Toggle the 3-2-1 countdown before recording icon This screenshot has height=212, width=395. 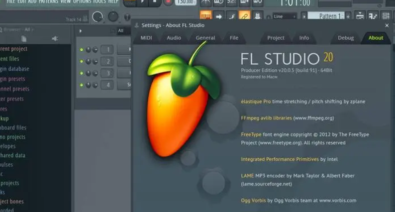pyautogui.click(x=231, y=2)
